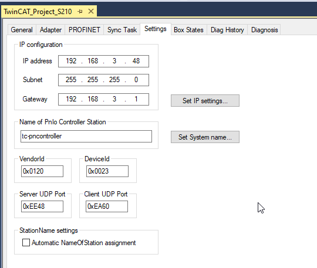Image resolution: width=317 pixels, height=268 pixels.
Task: Open the PROFINET tab
Action: [x=85, y=30]
